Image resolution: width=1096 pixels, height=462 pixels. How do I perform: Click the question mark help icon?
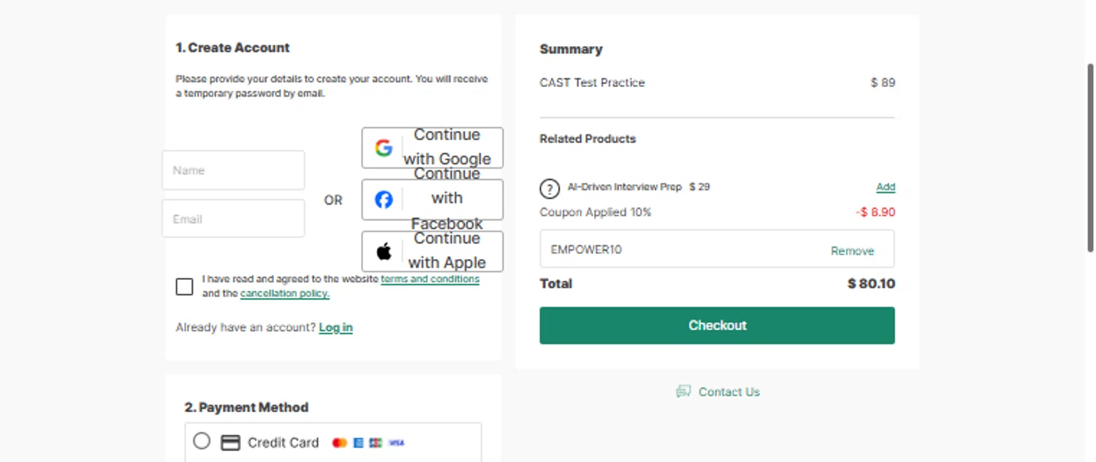[x=549, y=189]
